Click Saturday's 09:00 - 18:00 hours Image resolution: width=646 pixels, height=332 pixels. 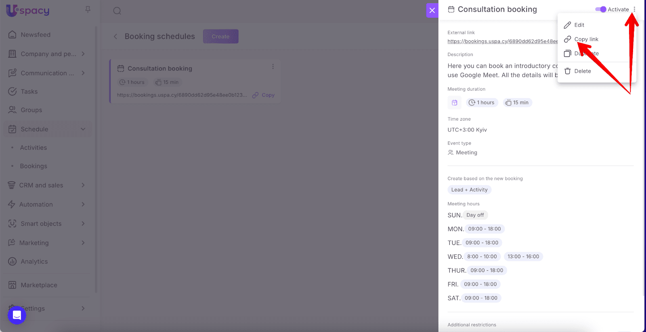click(481, 298)
